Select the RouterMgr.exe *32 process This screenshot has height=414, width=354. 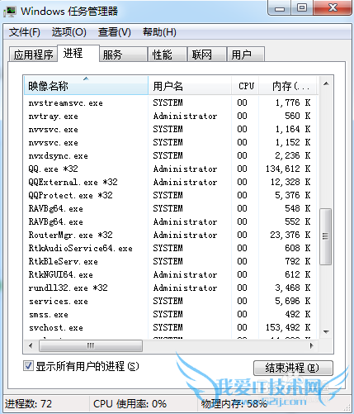click(171, 235)
